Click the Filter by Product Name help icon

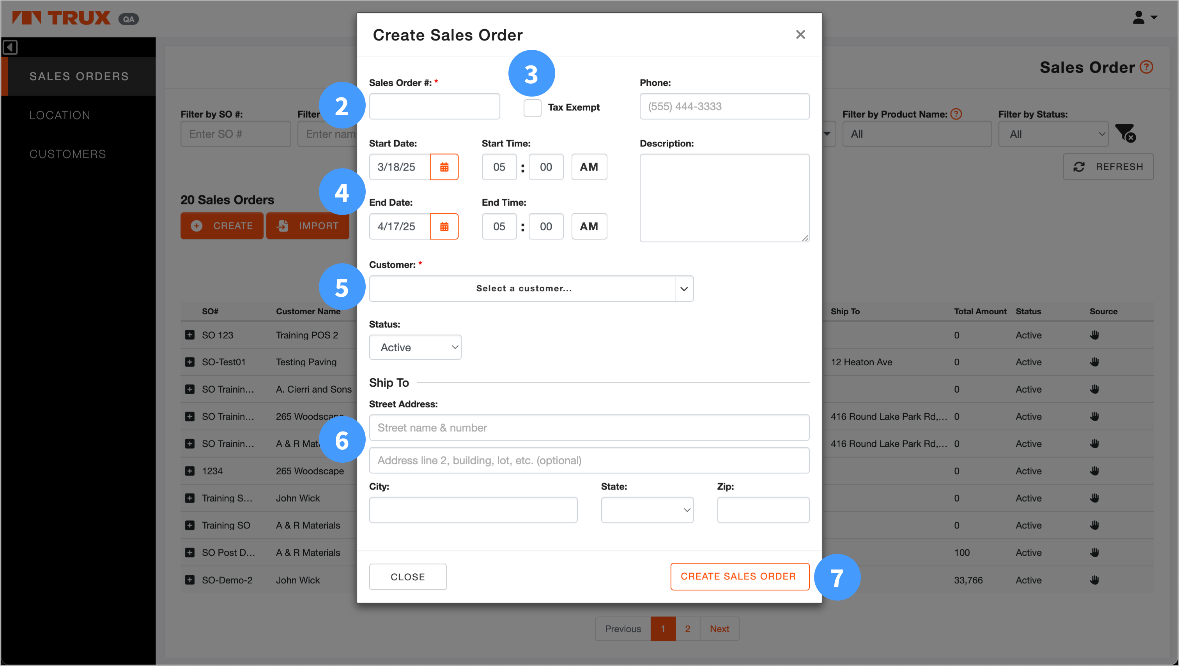(956, 114)
